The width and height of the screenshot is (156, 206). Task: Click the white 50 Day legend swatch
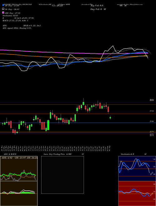tap(3, 9)
